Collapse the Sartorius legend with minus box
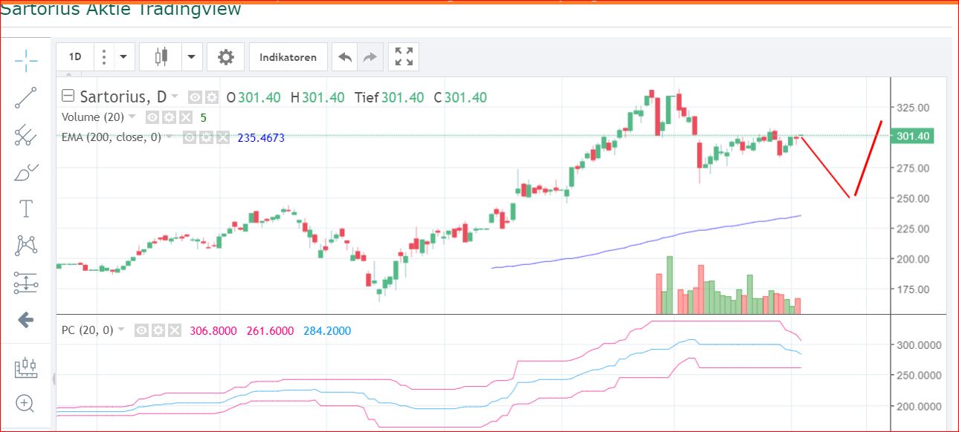Image resolution: width=959 pixels, height=432 pixels. (x=68, y=96)
